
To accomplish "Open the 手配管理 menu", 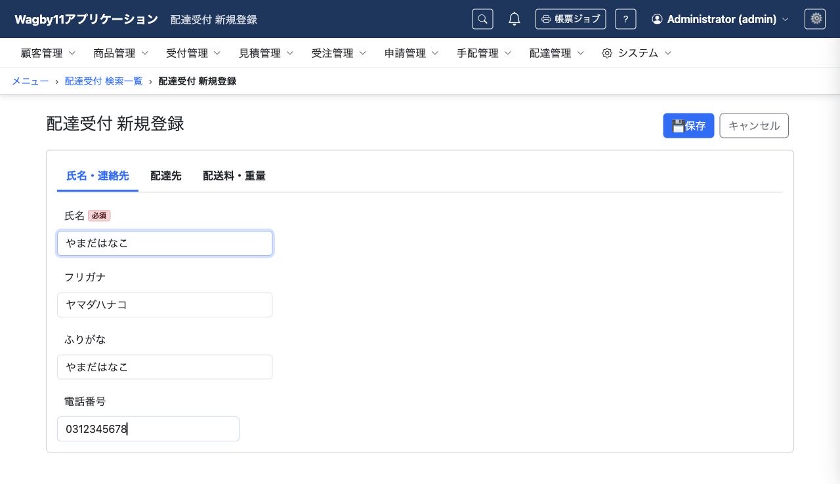I will (484, 53).
